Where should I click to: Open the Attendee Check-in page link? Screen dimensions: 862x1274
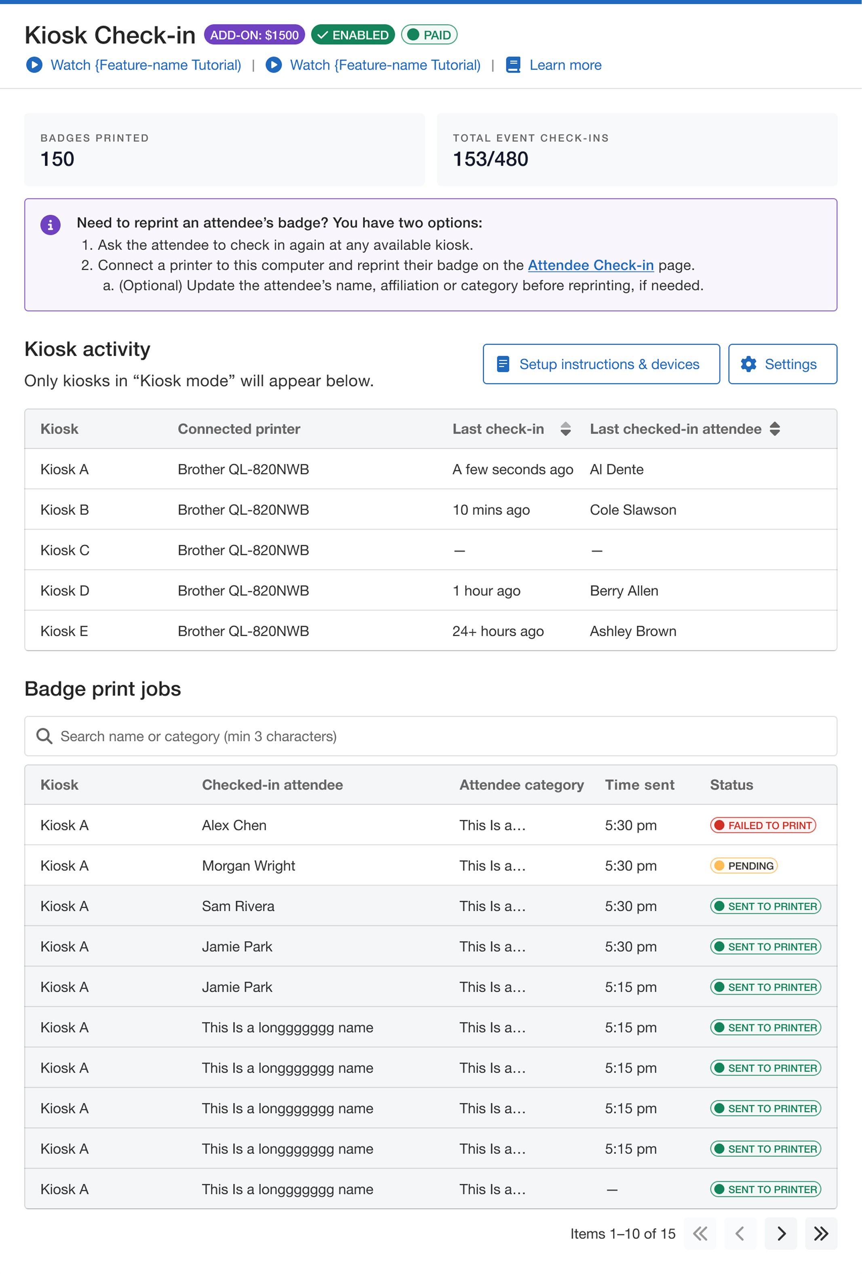pos(590,265)
